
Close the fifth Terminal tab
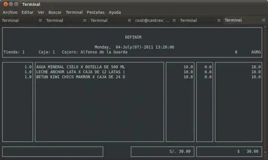click(x=219, y=21)
